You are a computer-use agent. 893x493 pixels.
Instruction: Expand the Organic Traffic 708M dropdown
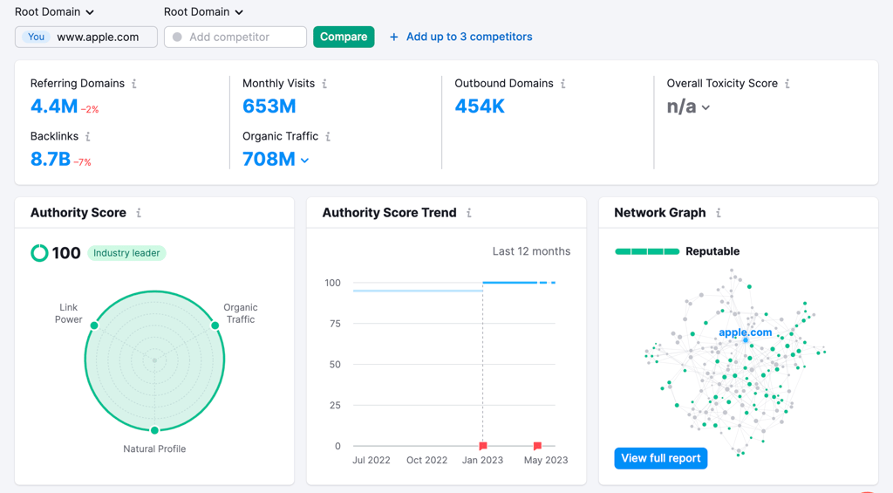(x=304, y=161)
